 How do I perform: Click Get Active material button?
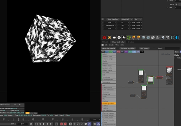(108, 48)
